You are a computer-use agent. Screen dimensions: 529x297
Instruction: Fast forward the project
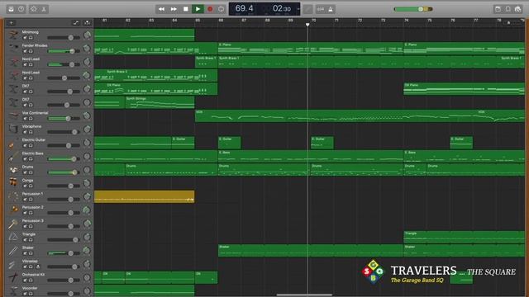174,9
